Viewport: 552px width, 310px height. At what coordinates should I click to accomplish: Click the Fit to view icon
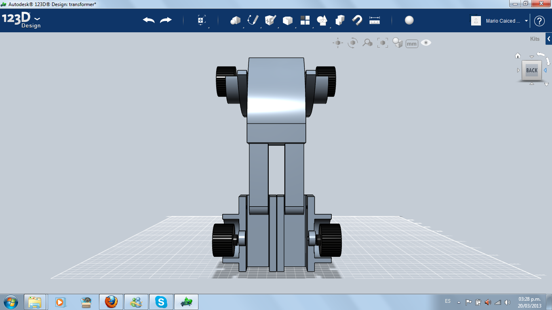click(382, 43)
